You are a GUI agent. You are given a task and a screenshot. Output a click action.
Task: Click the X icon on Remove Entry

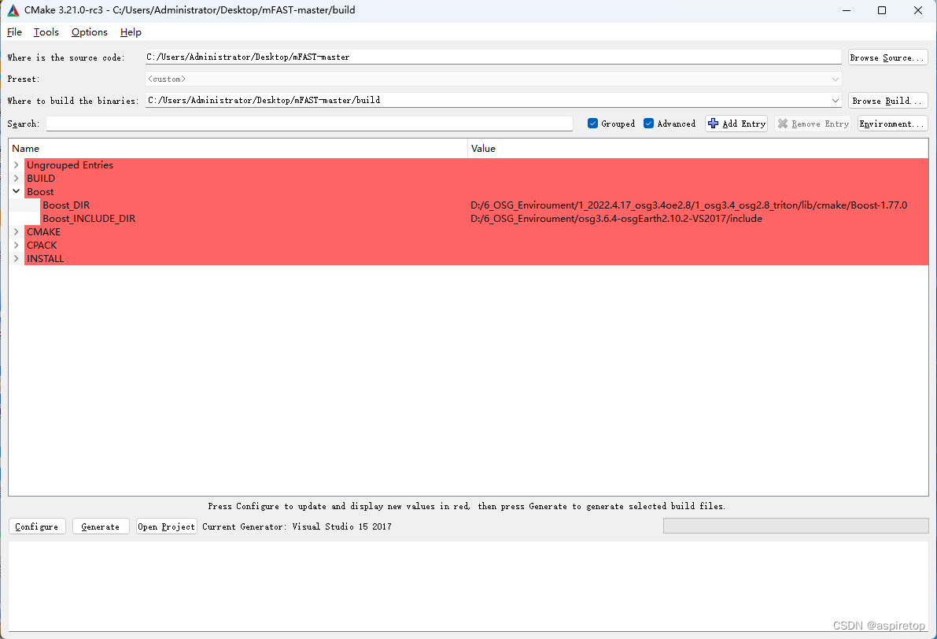783,124
